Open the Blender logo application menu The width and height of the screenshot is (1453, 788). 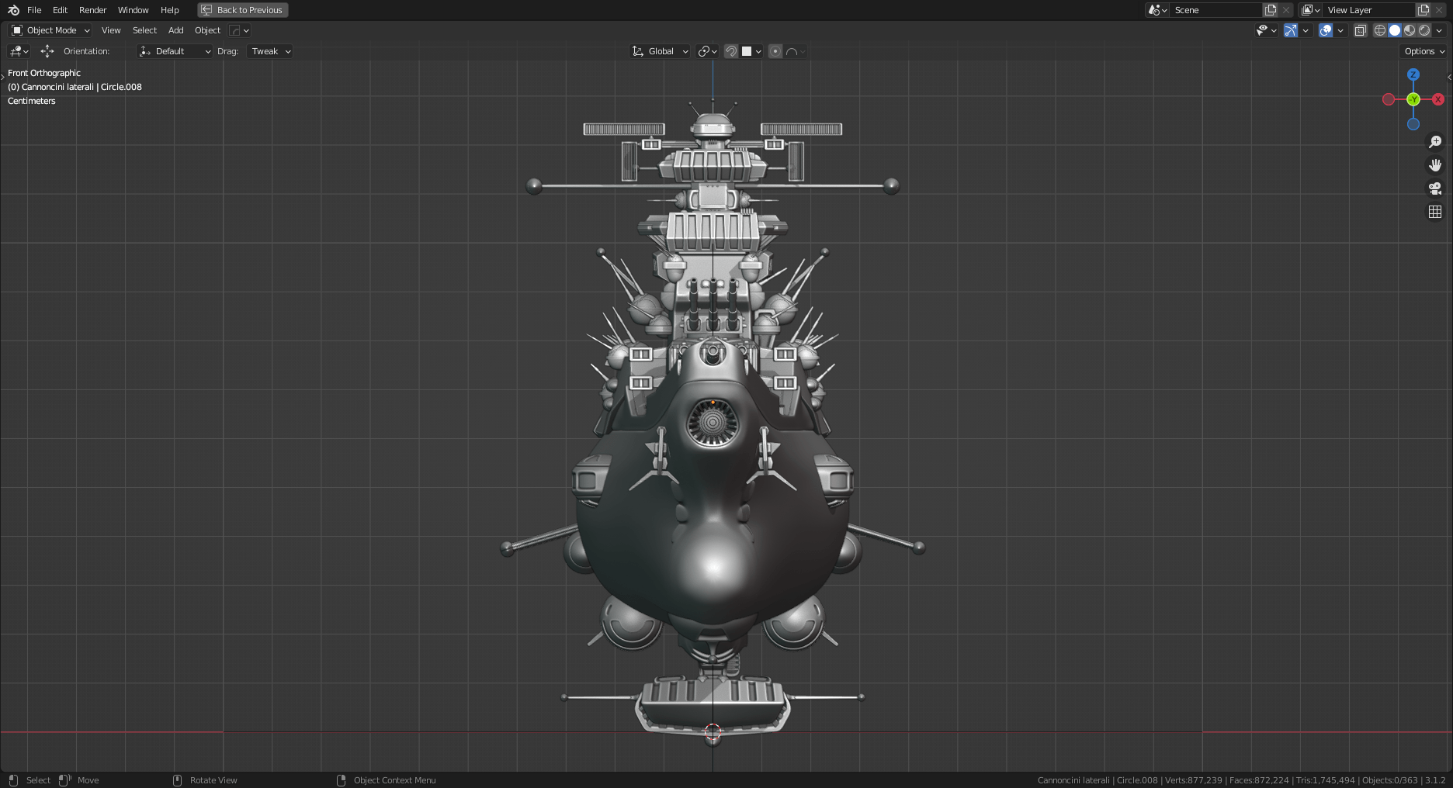click(13, 10)
